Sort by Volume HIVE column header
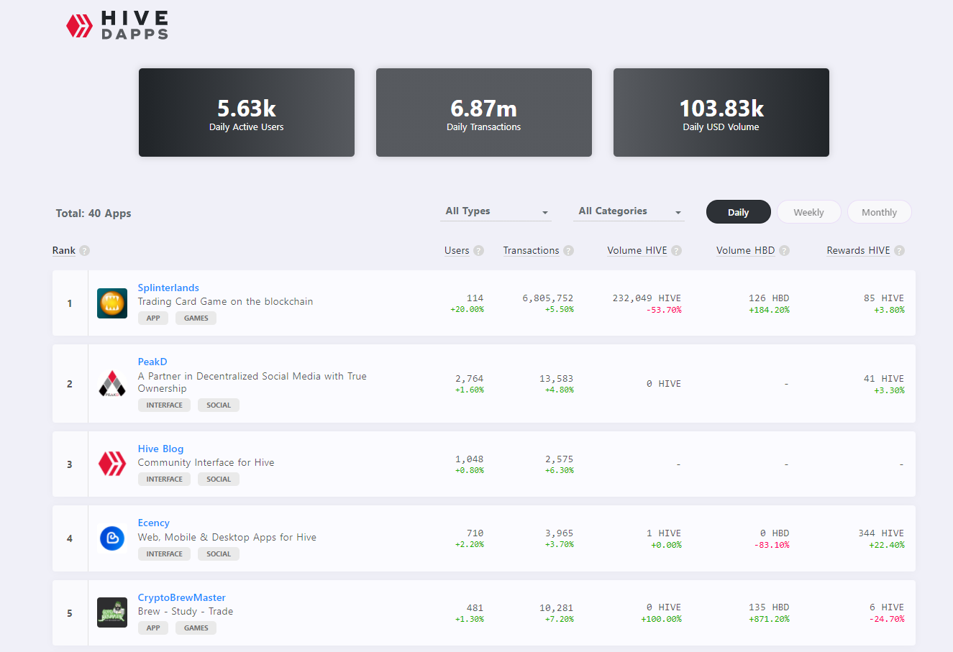The width and height of the screenshot is (953, 652). 637,251
